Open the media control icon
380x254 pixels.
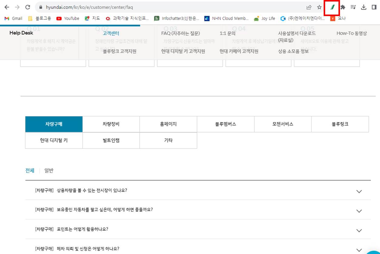click(353, 7)
